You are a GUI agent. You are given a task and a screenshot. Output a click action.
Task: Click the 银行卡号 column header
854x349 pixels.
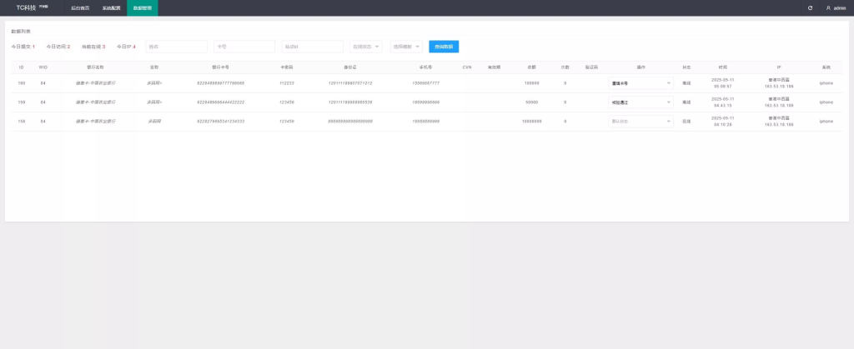click(220, 67)
